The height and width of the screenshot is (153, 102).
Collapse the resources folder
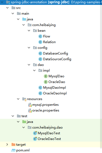18,99
